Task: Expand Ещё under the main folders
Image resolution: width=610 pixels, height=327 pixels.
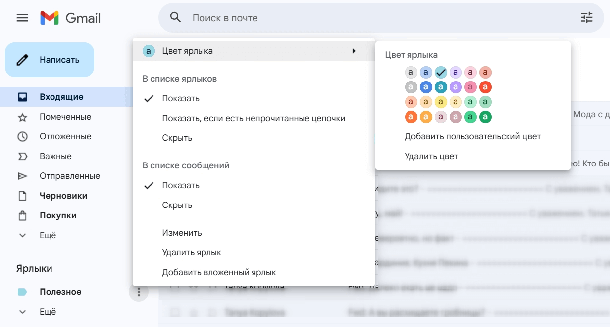Action: point(48,235)
